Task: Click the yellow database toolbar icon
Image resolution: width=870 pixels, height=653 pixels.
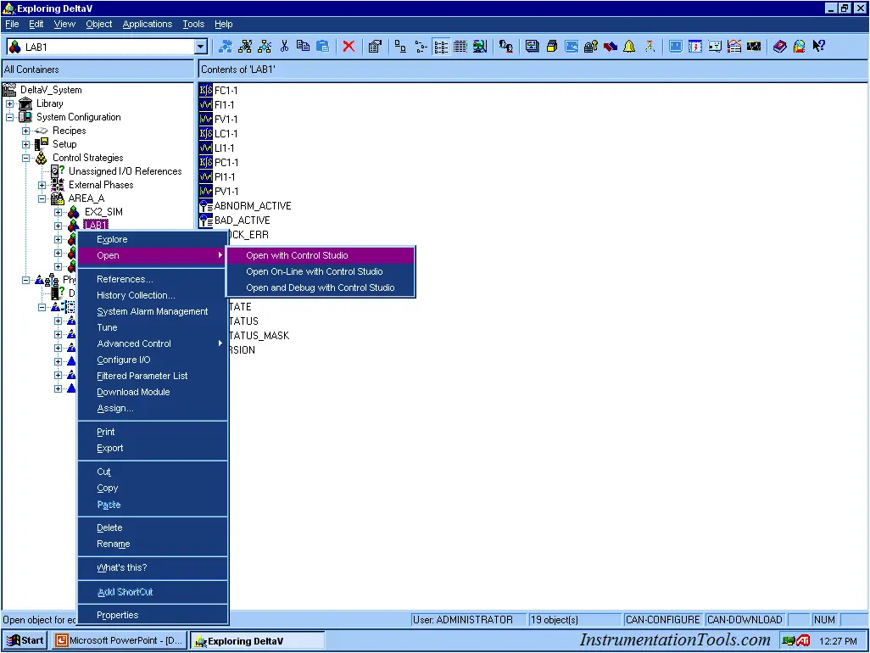Action: point(551,47)
